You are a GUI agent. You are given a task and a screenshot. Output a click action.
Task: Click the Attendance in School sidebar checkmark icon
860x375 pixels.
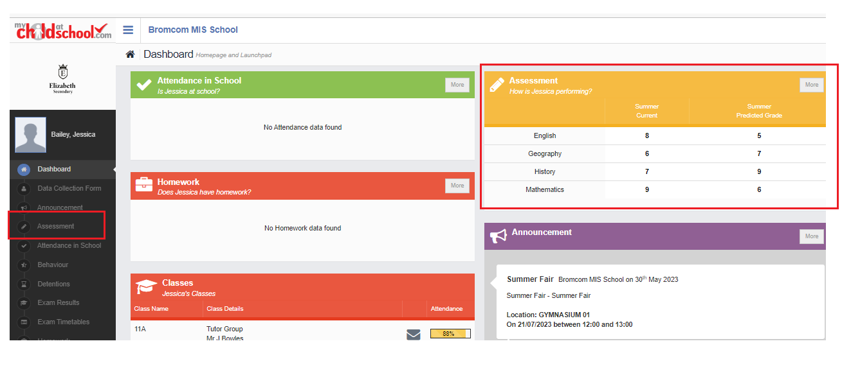tap(24, 246)
